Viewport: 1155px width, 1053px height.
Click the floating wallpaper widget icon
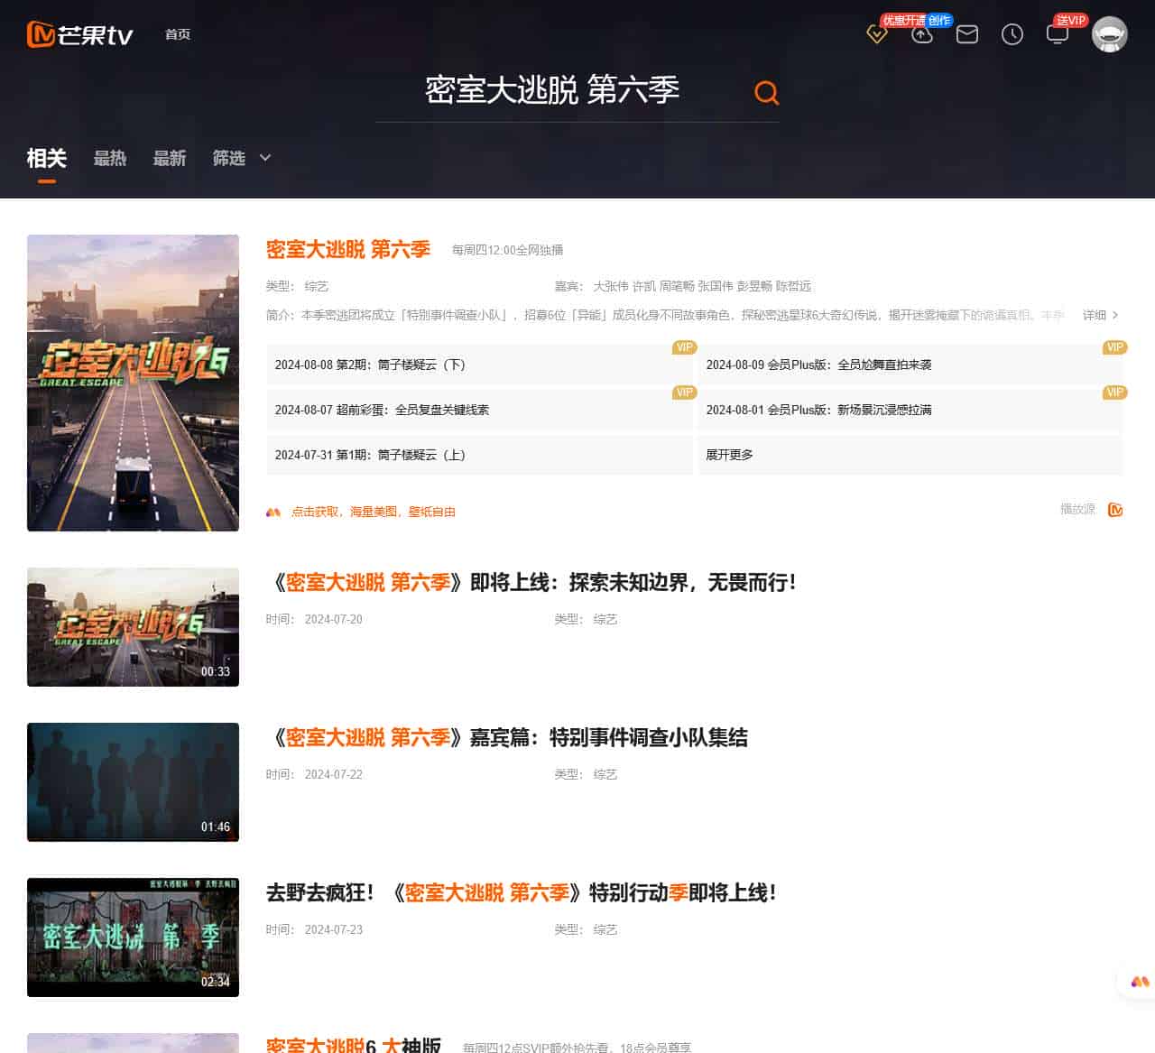point(1139,982)
